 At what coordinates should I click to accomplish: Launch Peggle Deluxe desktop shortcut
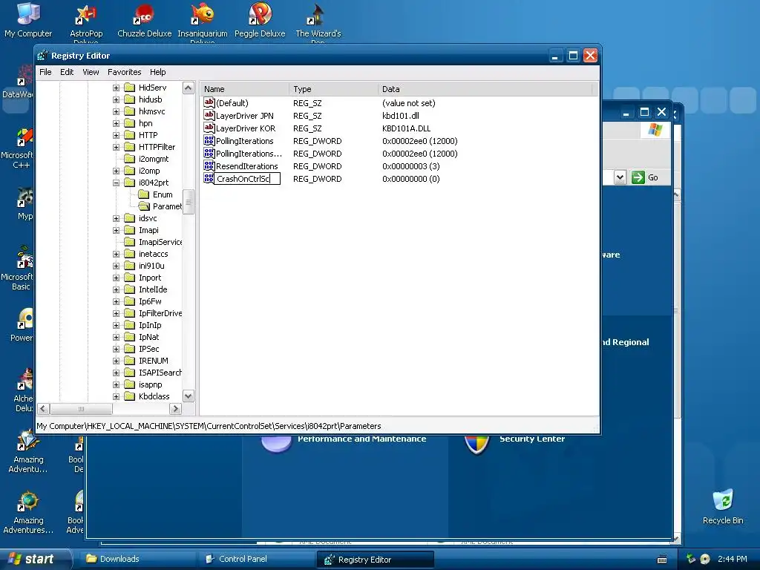260,20
